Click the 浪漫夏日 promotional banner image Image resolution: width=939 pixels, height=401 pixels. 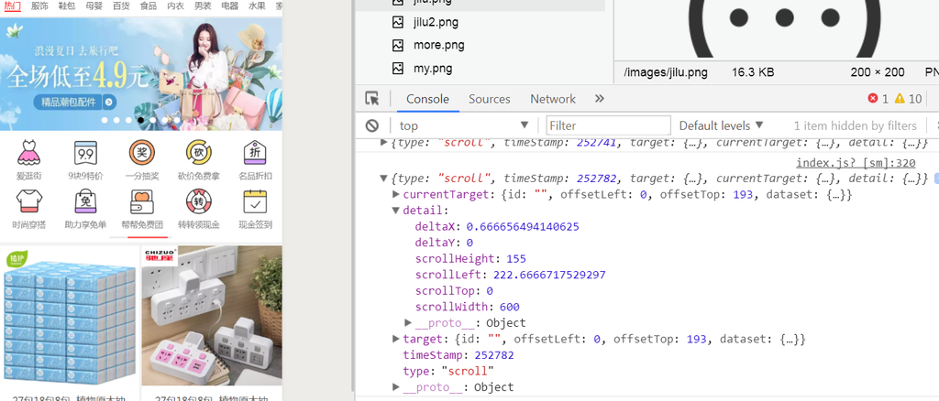(140, 73)
